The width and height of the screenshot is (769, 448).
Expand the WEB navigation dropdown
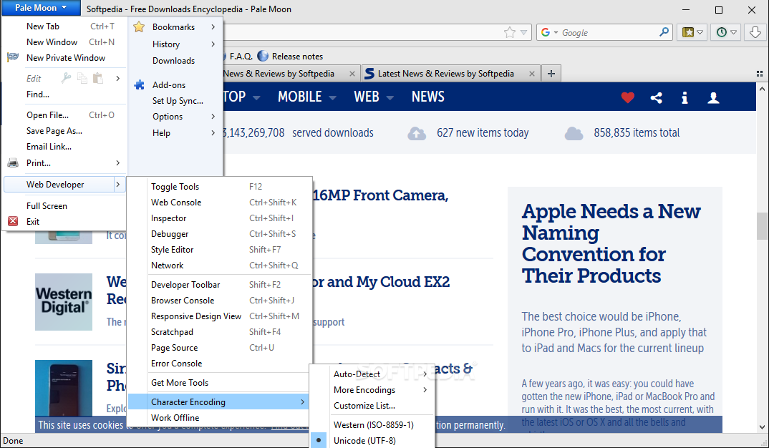coord(390,97)
